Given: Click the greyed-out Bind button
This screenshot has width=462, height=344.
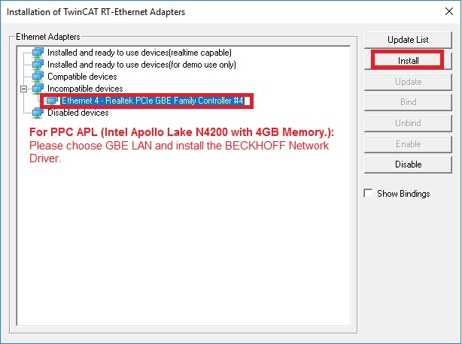Looking at the screenshot, I should (408, 102).
